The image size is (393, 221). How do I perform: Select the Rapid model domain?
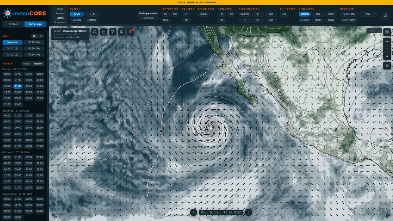(60, 9)
